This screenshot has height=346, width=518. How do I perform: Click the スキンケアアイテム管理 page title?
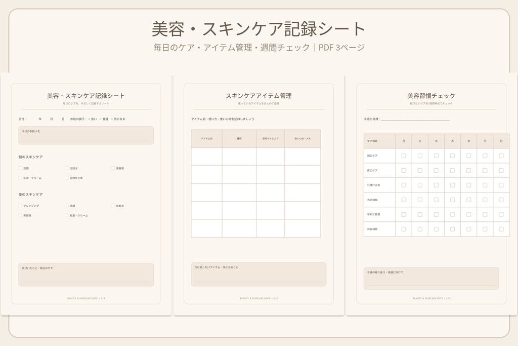(258, 96)
